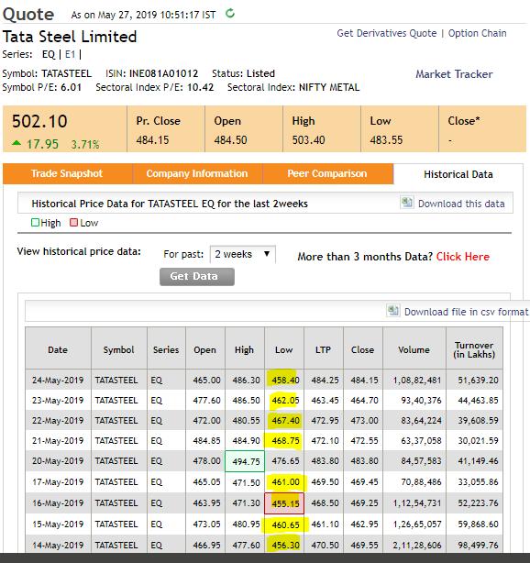
Task: Click the 23-May-2019 date cell
Action: coord(58,401)
